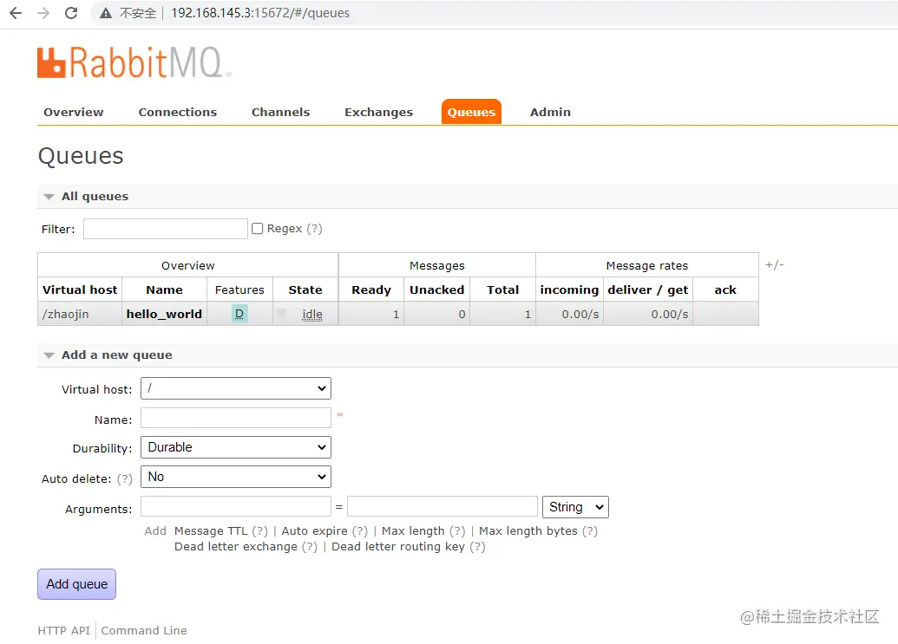Viewport: 898px width, 644px height.
Task: Open the String argument type dropdown
Action: pyautogui.click(x=575, y=507)
